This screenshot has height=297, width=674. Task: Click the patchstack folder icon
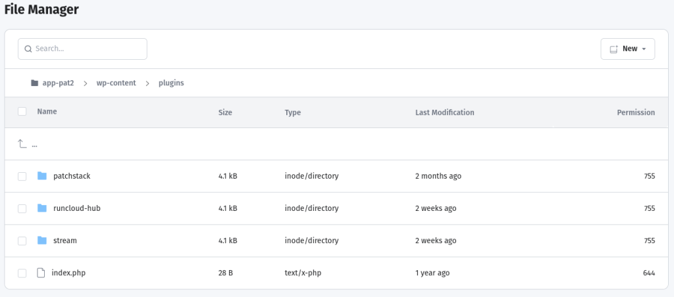click(x=42, y=176)
